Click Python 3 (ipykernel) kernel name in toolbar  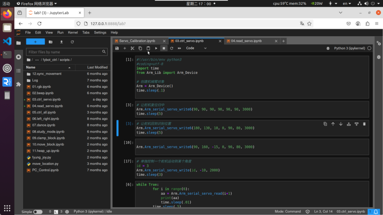click(x=349, y=48)
